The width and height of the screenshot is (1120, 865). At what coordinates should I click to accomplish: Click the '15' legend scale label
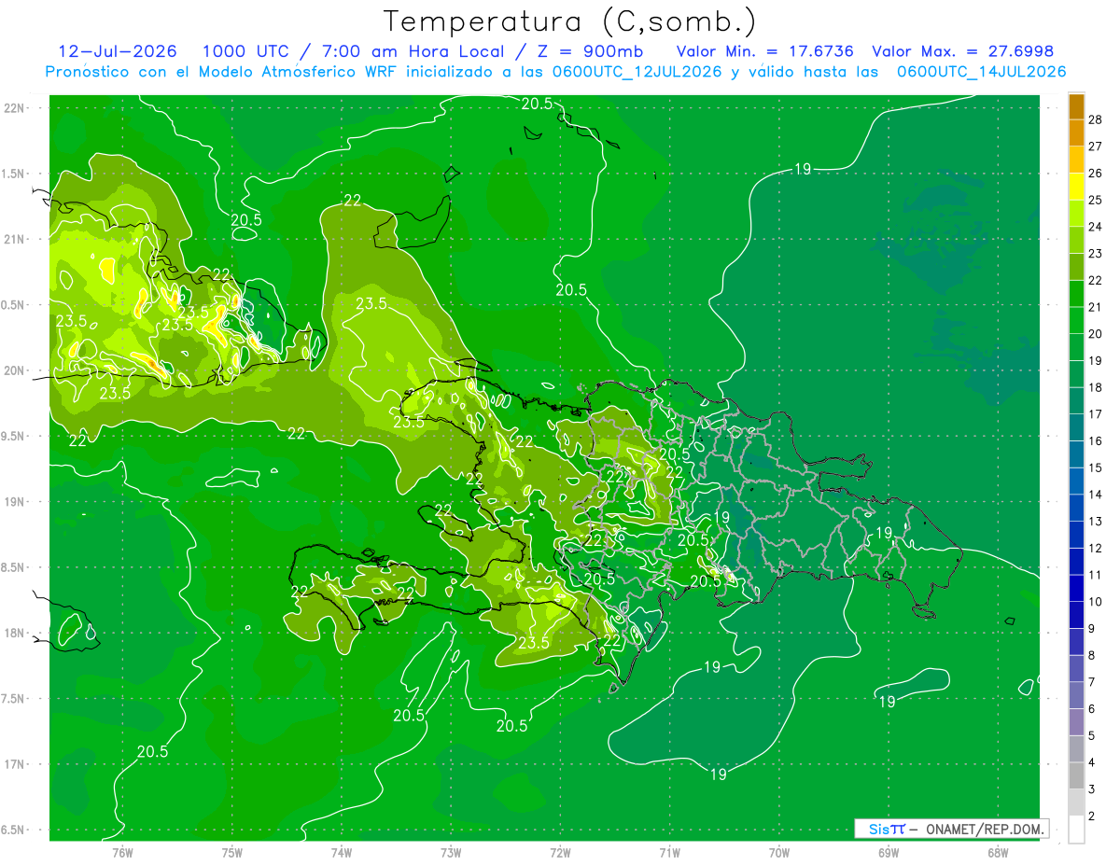1097,467
